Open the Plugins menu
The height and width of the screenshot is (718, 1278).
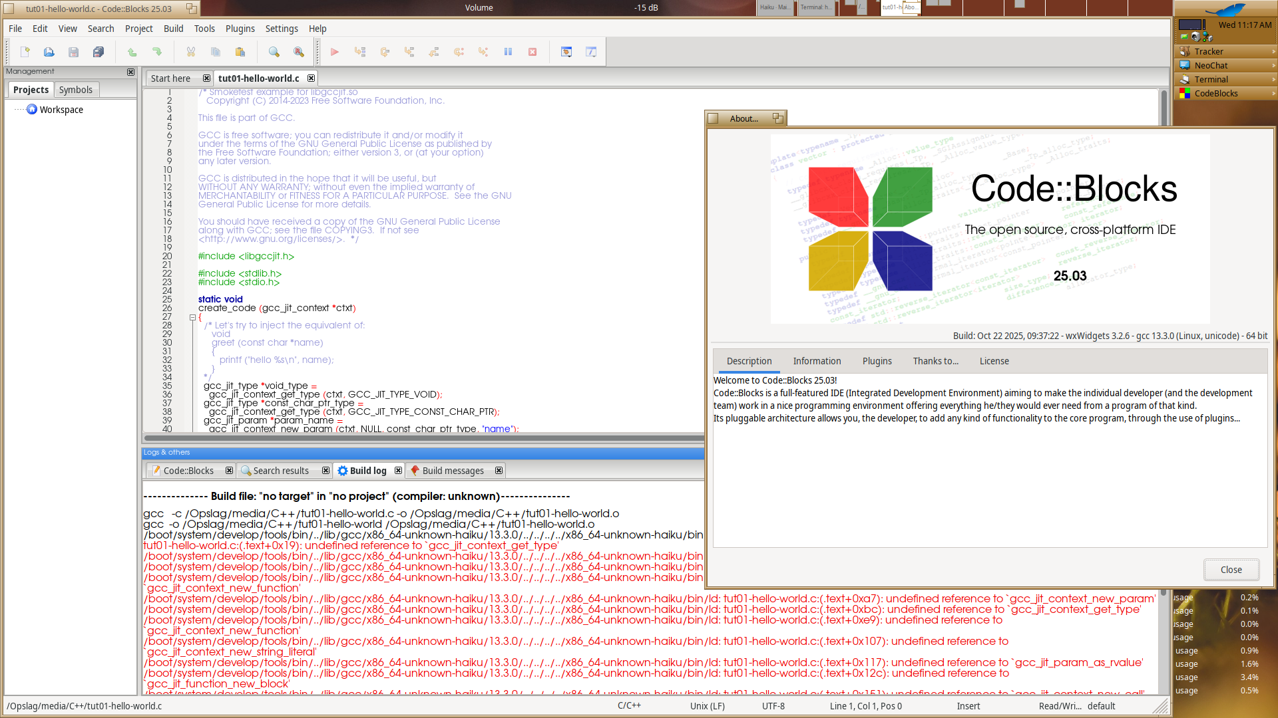pos(240,29)
